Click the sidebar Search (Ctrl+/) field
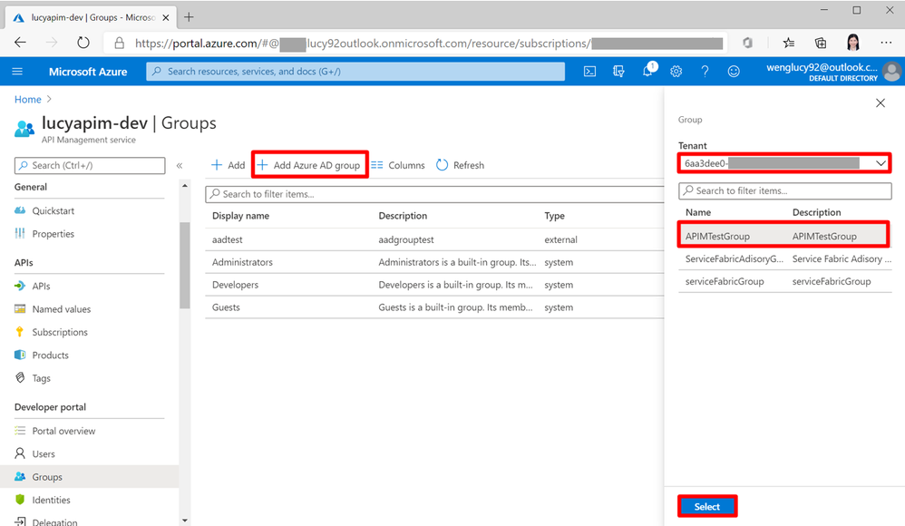The width and height of the screenshot is (905, 526). tap(90, 166)
